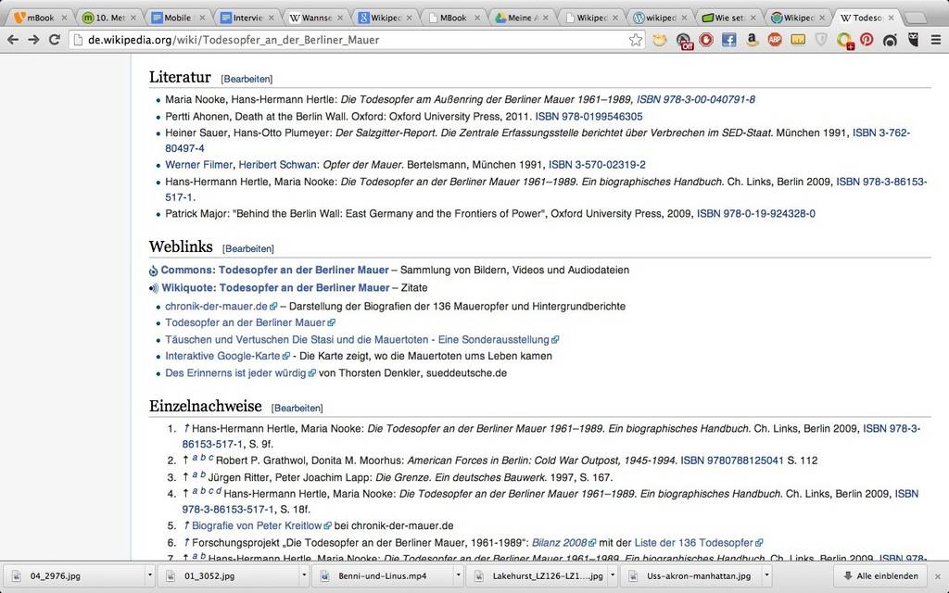This screenshot has width=949, height=593.
Task: Open the Amazon extension
Action: 752,40
